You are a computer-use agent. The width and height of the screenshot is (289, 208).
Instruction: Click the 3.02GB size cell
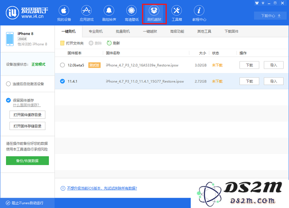point(201,65)
